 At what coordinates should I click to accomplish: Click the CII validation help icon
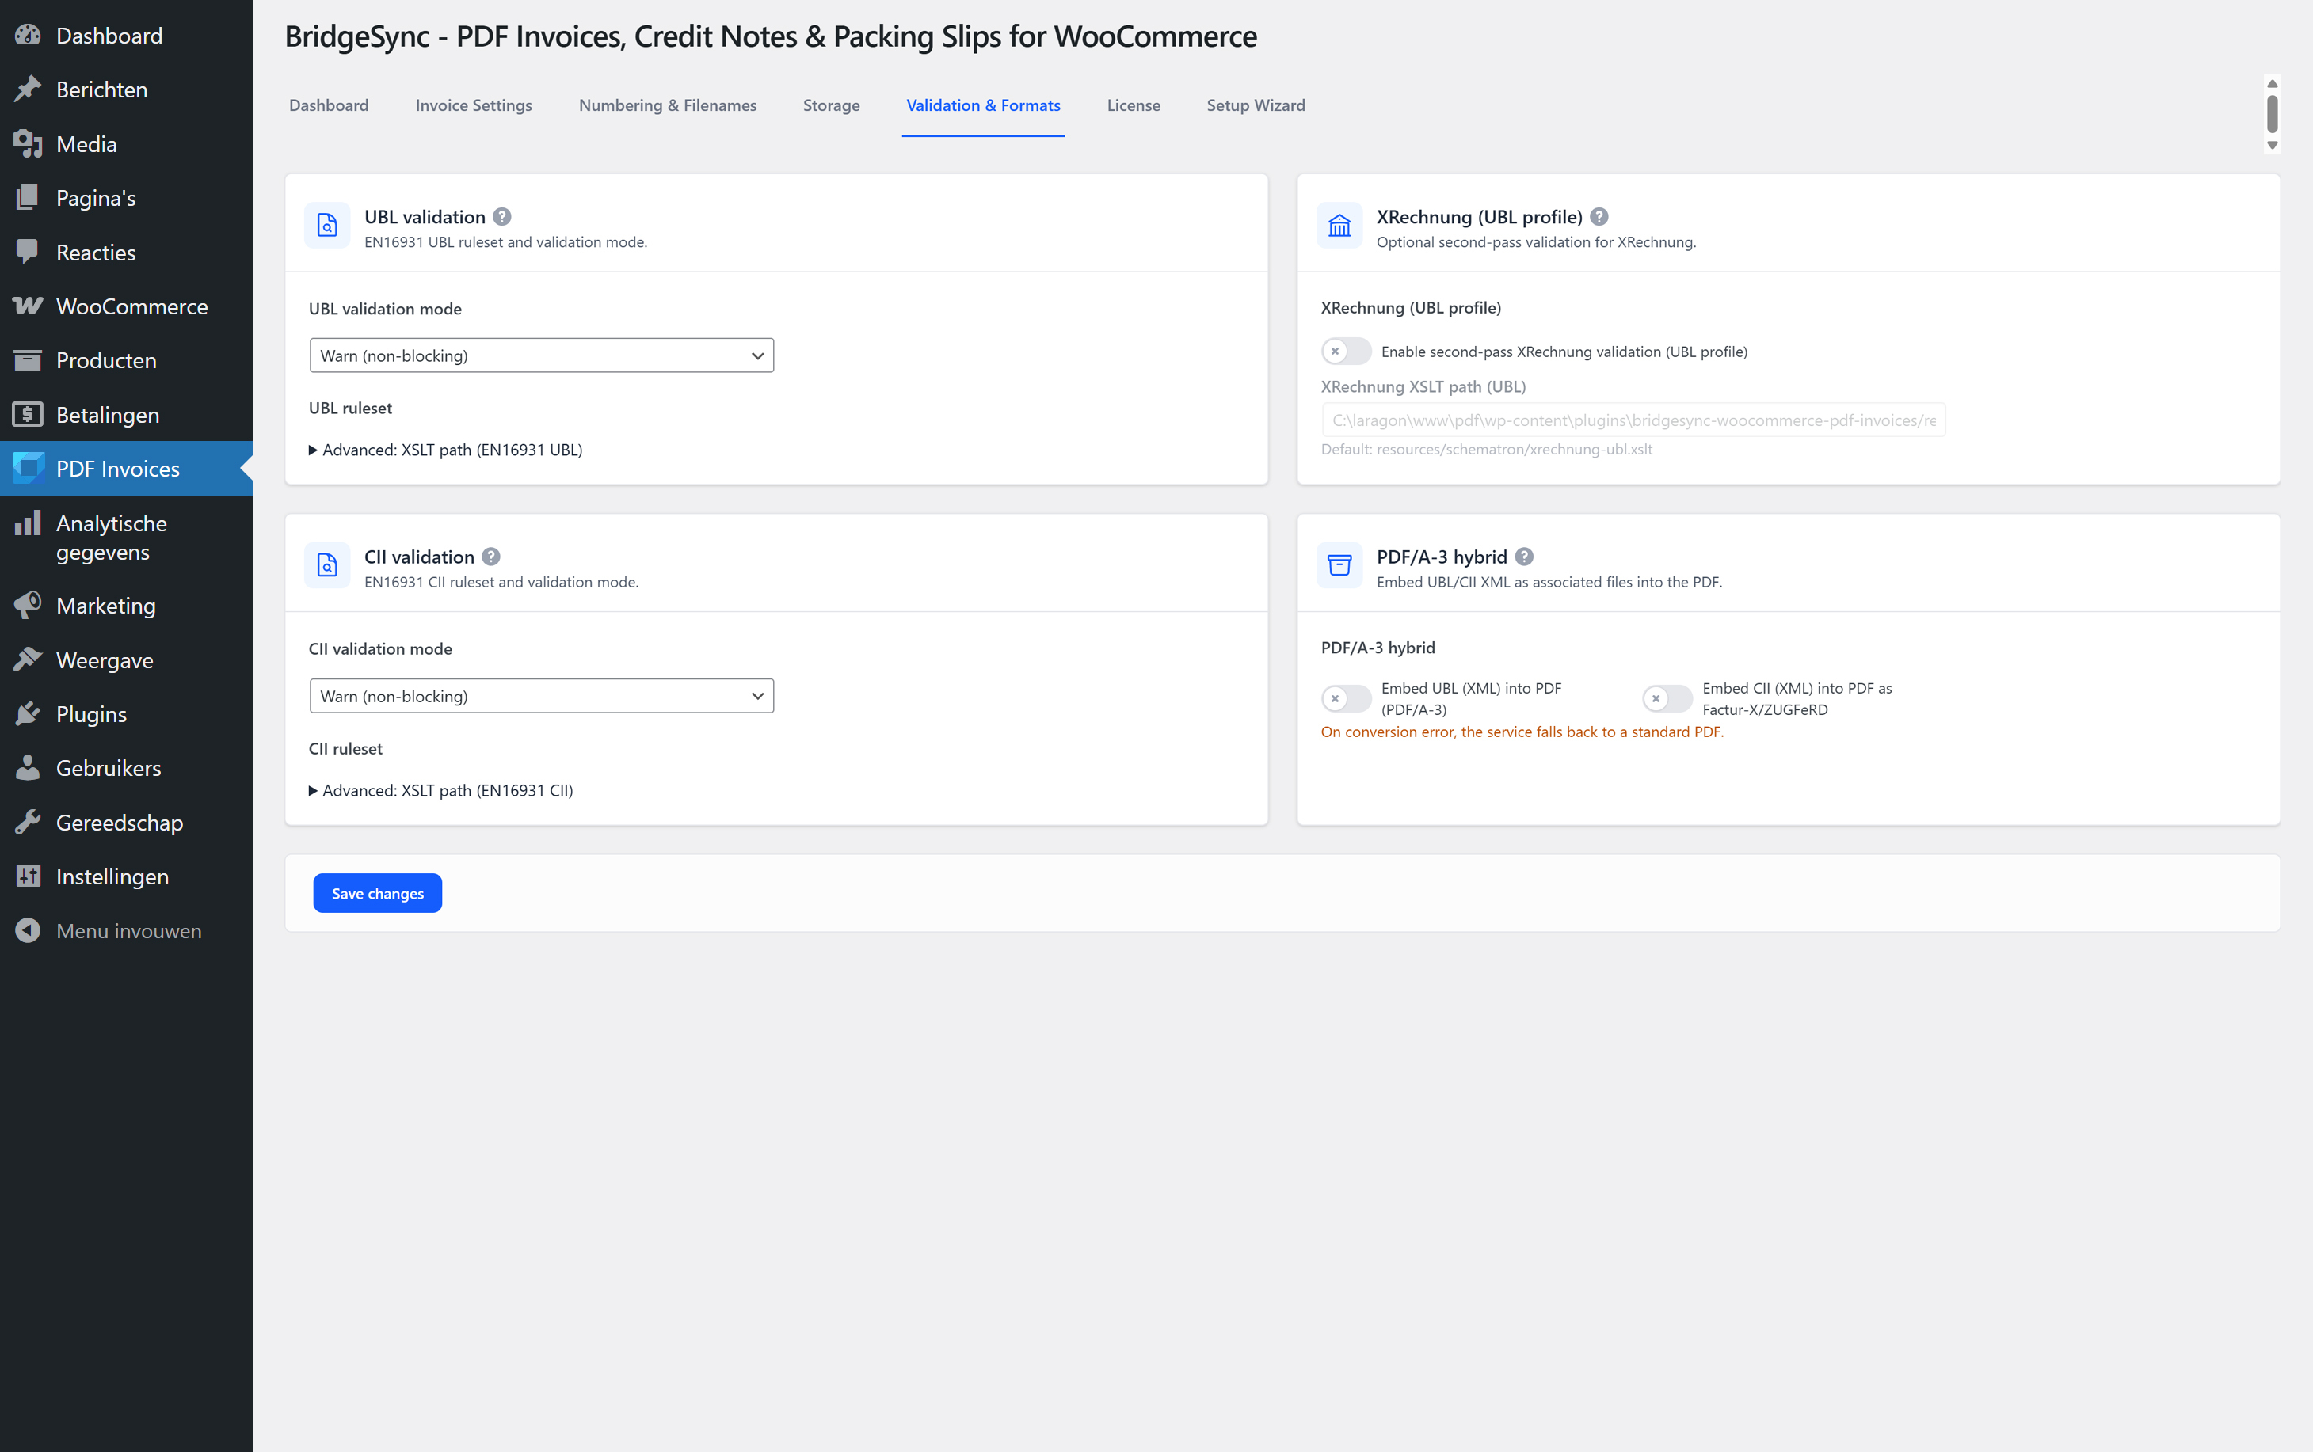(491, 557)
